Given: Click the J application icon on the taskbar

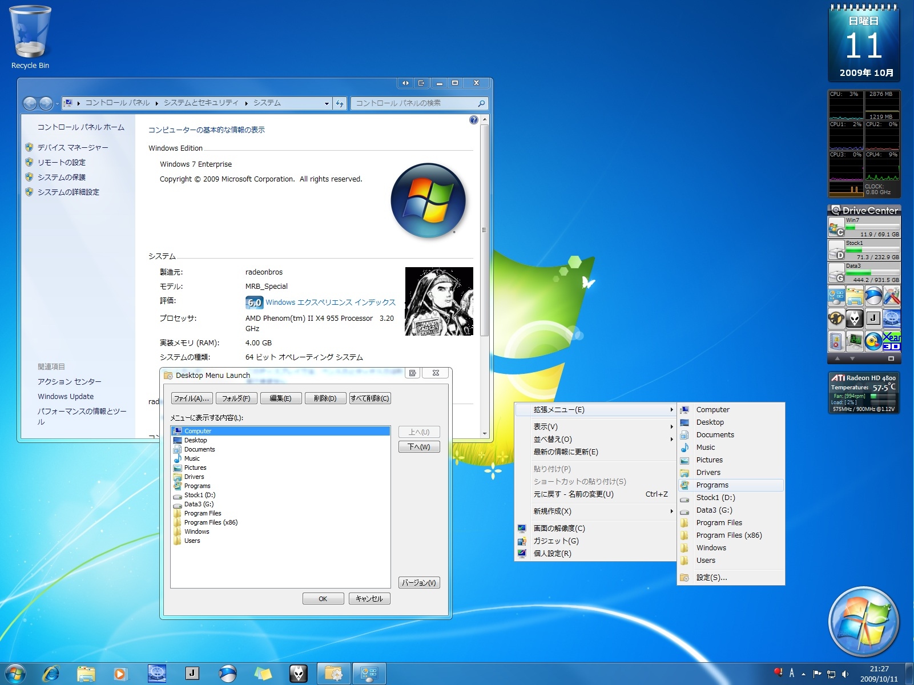Looking at the screenshot, I should pos(192,674).
